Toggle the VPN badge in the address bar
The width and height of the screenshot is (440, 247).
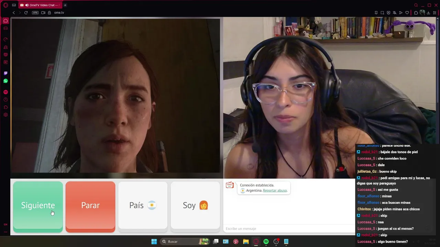35,13
